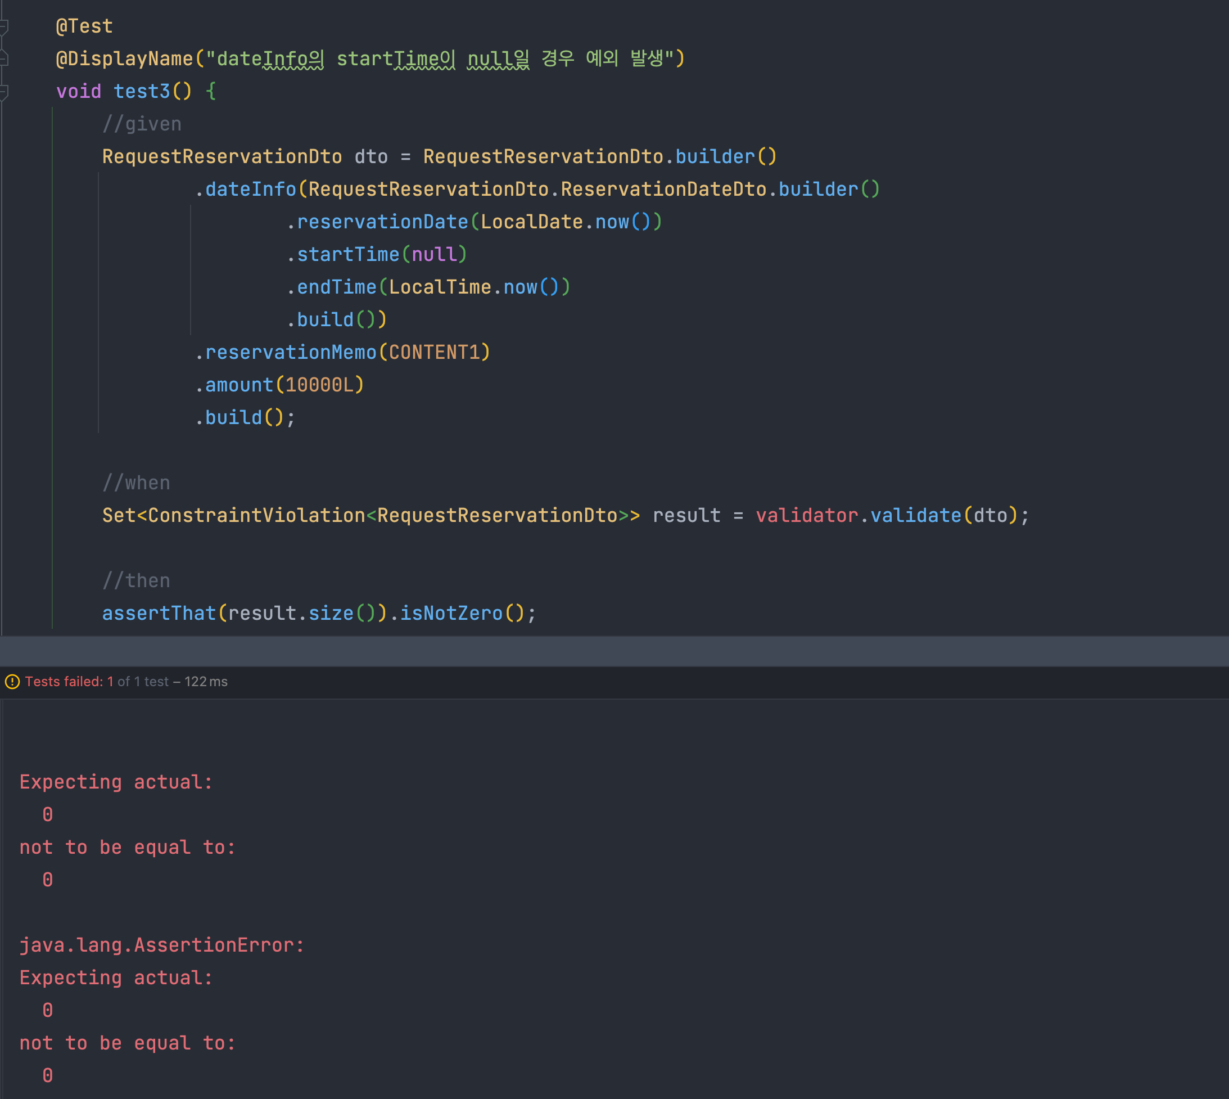Click the 'Tests failed: 1' status text
Screen dimensions: 1229x1099
coord(69,682)
